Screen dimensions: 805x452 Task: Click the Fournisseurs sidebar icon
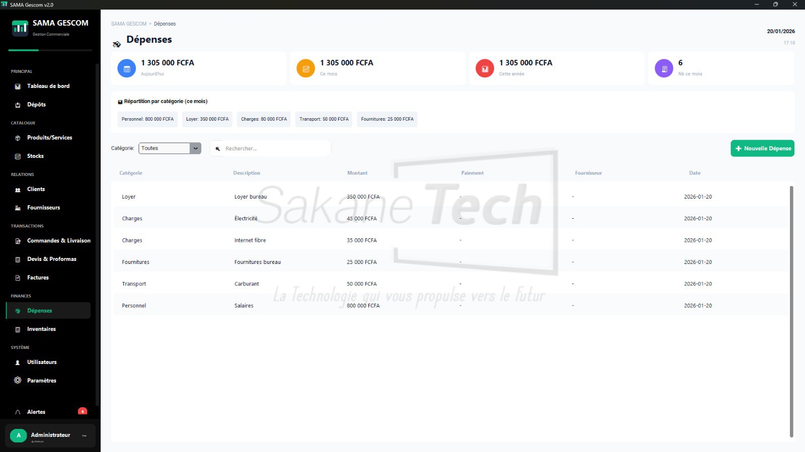18,208
